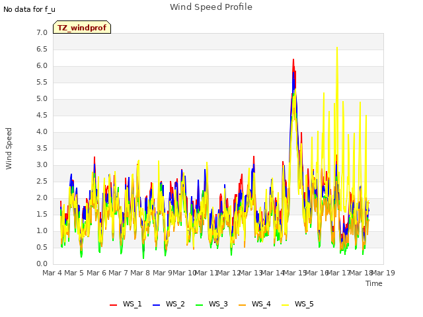The image size is (423, 317).
Task: Click the Mar 4 x-axis tick label
Action: tap(52, 273)
